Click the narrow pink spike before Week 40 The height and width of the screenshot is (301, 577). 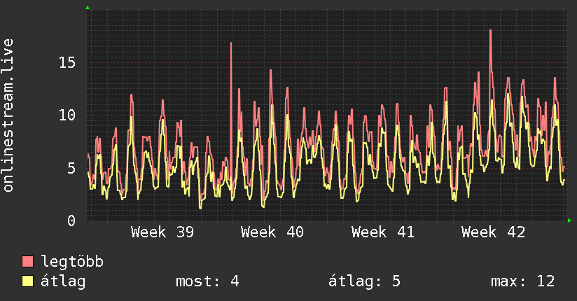(x=231, y=43)
